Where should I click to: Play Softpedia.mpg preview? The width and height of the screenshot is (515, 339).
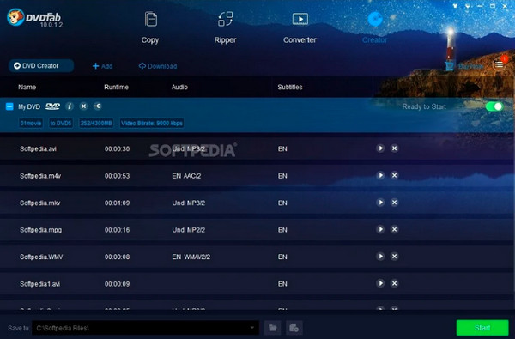(380, 229)
